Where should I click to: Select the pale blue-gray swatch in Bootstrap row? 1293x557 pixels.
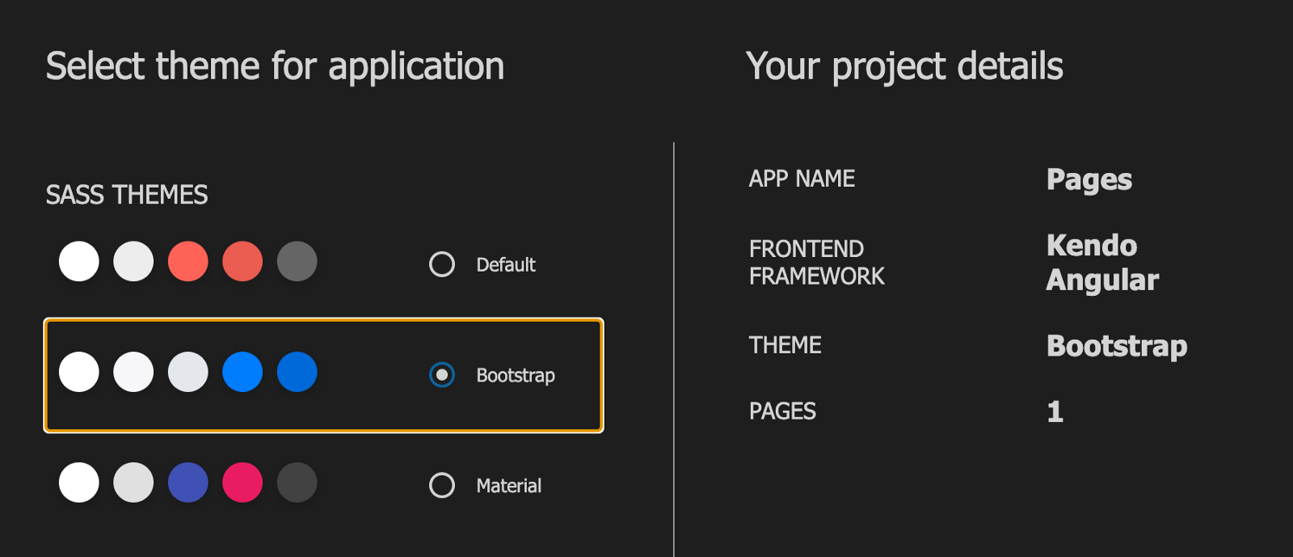(x=188, y=372)
